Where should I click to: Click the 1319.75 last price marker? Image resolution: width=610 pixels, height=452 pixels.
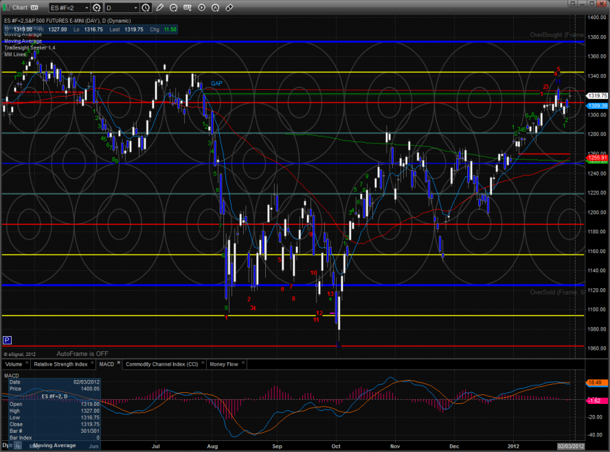click(597, 95)
